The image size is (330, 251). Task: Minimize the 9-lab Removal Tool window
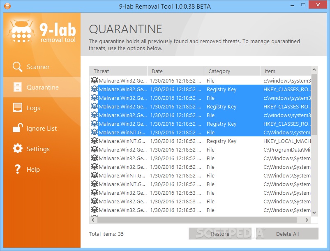292,5
